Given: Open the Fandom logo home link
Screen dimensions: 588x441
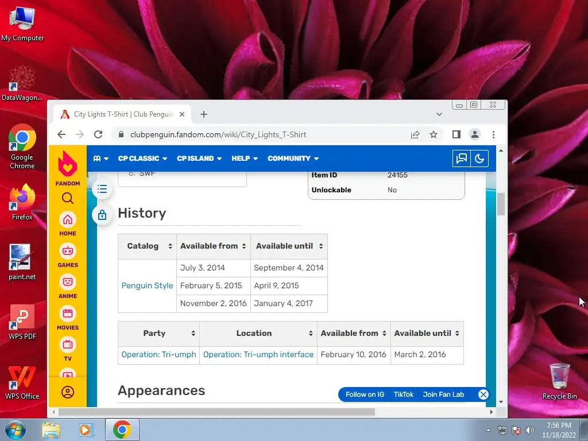Looking at the screenshot, I should [x=68, y=168].
